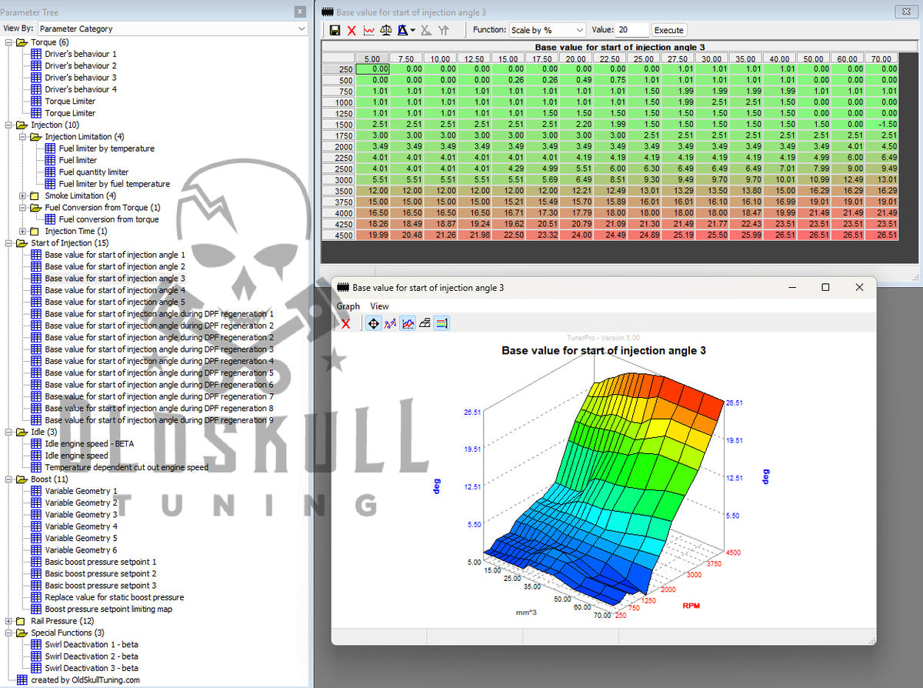Click the Execute button
This screenshot has height=688, width=923.
click(x=668, y=30)
